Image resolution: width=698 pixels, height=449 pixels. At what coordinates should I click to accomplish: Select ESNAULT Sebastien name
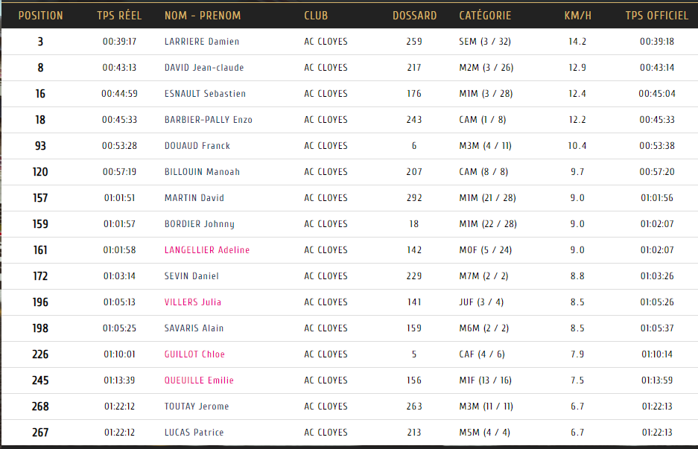click(205, 94)
